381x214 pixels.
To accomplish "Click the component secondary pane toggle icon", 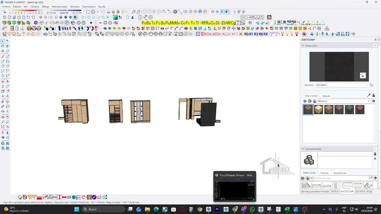I will click(x=375, y=154).
